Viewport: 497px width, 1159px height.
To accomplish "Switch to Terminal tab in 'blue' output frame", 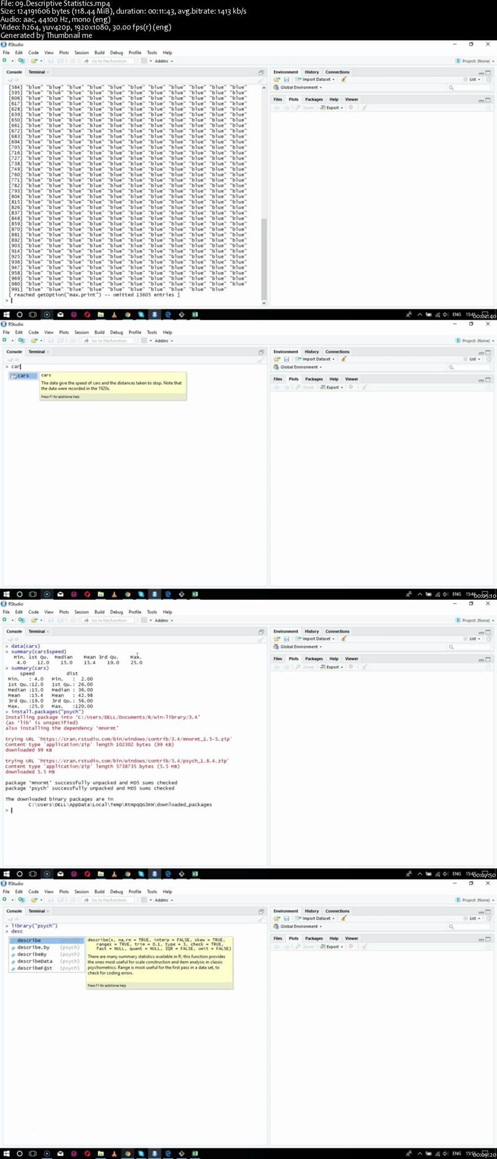I will (37, 72).
